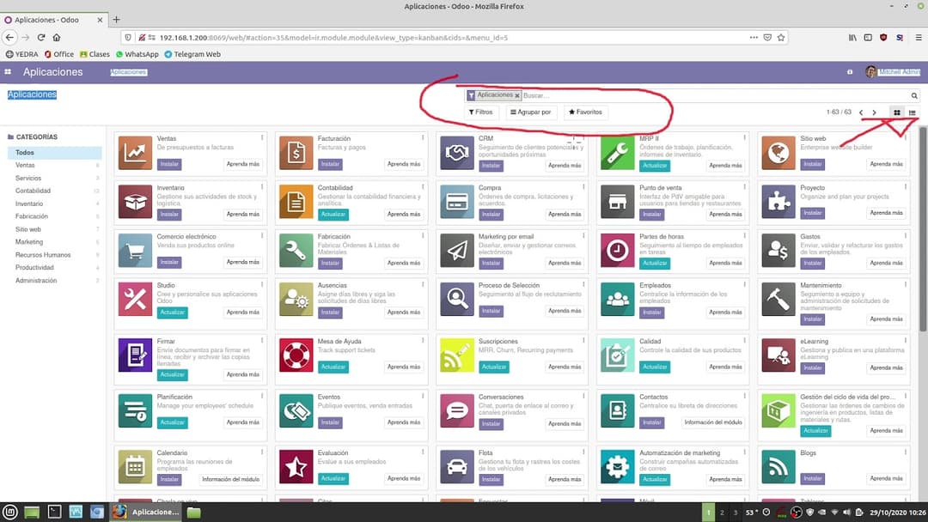Screen dimensions: 928x522
Task: Open the Filtros dropdown
Action: (x=481, y=112)
